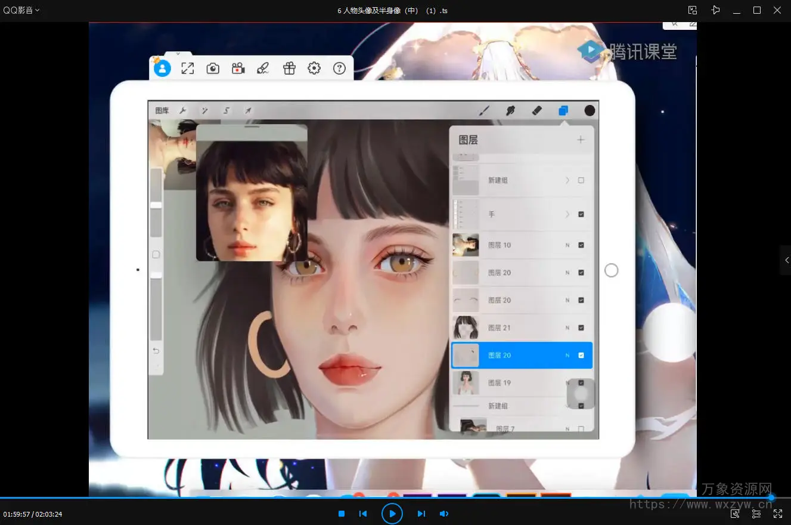Open the gift box icon
The image size is (791, 525).
tap(289, 69)
